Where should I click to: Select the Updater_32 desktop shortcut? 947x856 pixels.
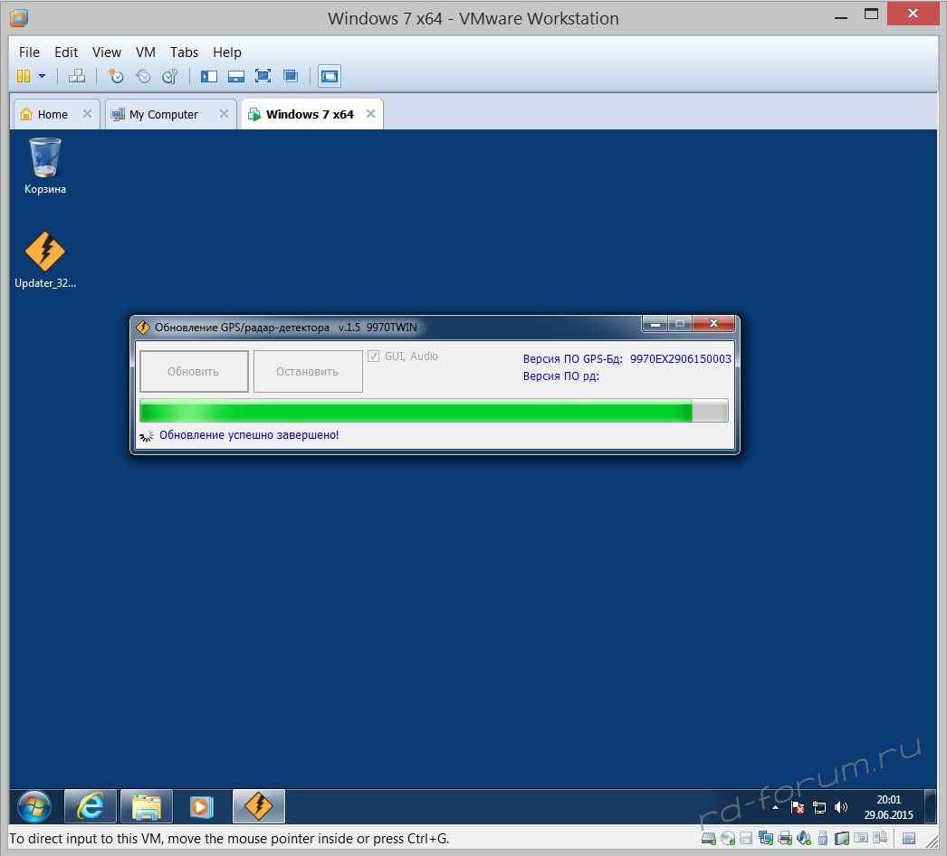tap(44, 261)
